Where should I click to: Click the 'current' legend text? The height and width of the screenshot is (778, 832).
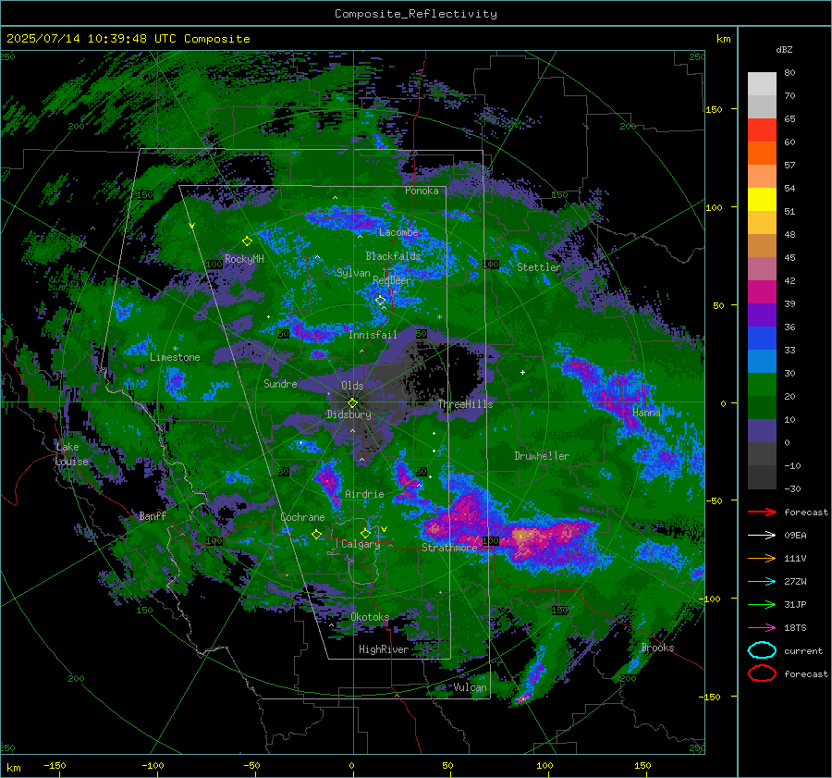(803, 650)
